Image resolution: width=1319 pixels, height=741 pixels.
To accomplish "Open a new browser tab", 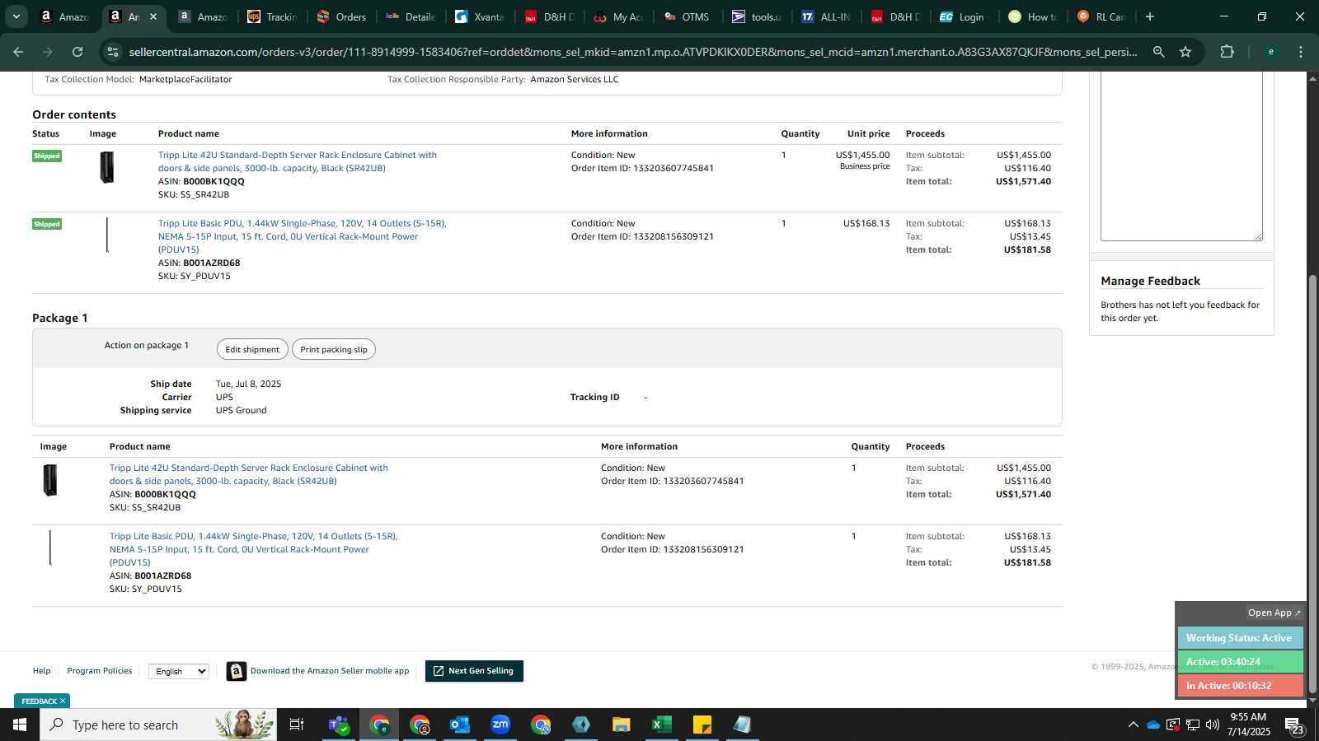I will tap(1150, 16).
